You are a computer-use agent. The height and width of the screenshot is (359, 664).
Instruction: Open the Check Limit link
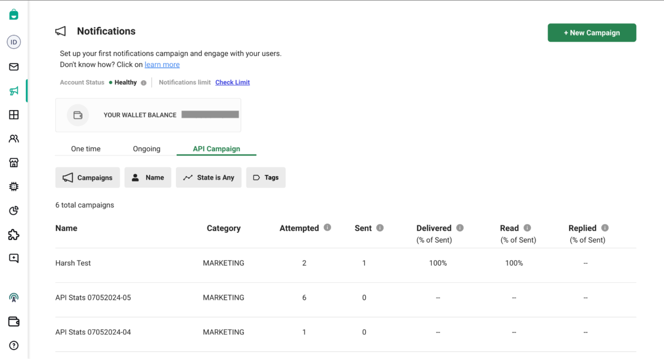coord(232,82)
